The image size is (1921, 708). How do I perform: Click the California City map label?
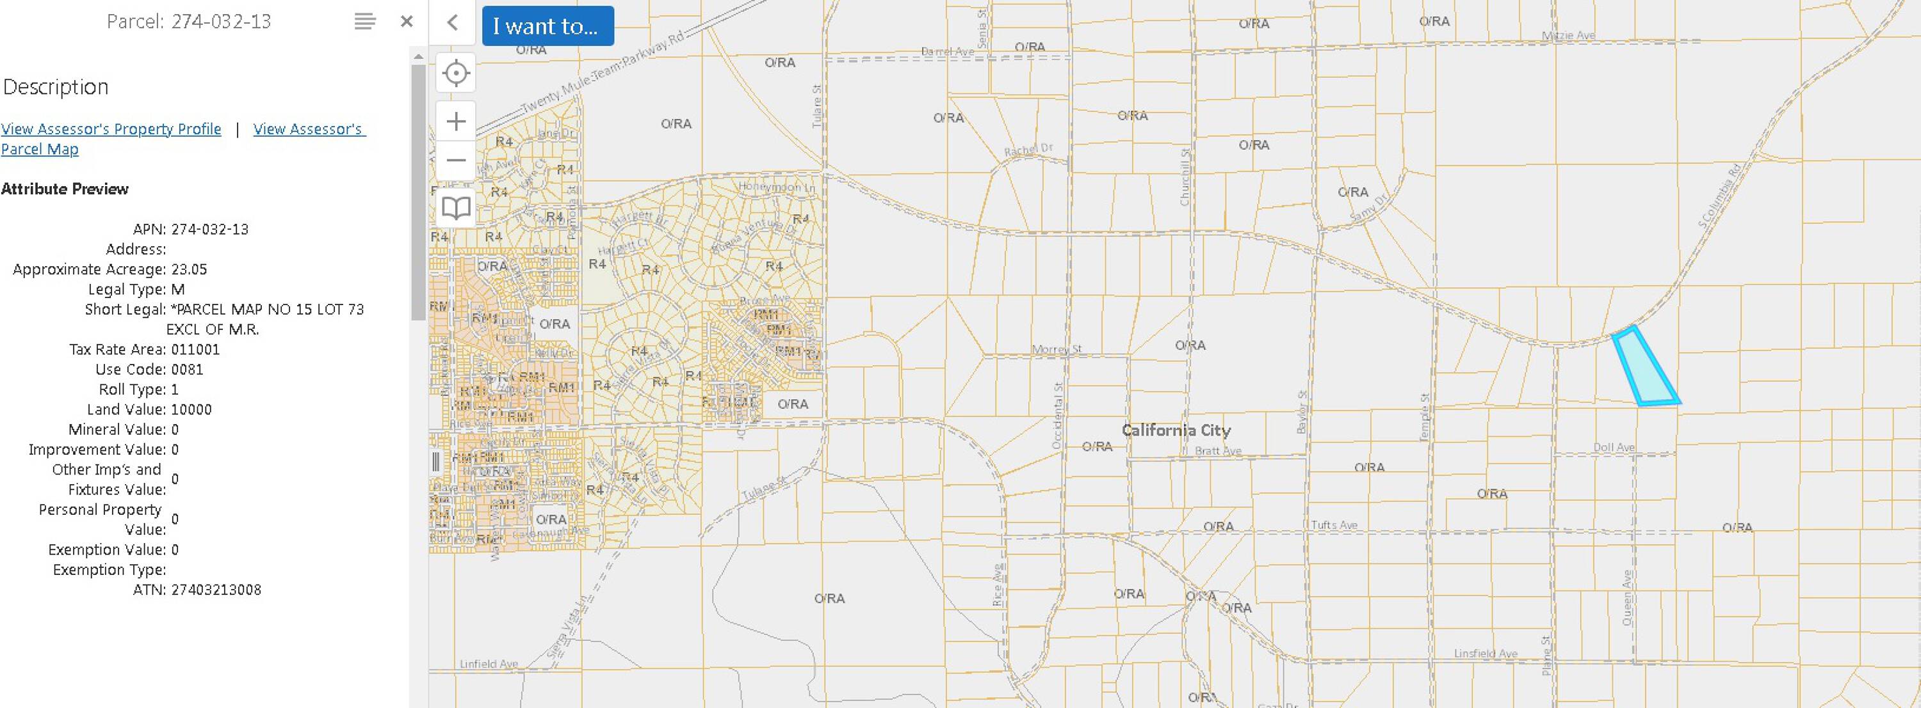pos(1176,430)
